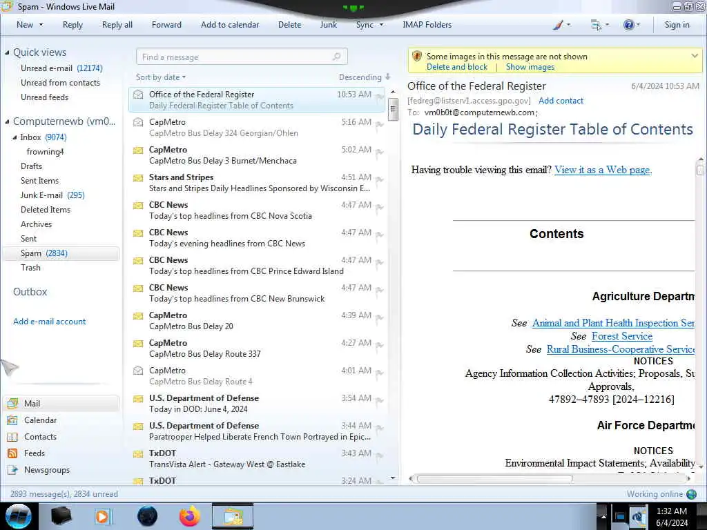Open the Sync dropdown arrow
707x530 pixels.
[381, 25]
